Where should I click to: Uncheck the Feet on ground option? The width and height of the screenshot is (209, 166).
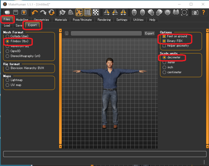pos(164,36)
